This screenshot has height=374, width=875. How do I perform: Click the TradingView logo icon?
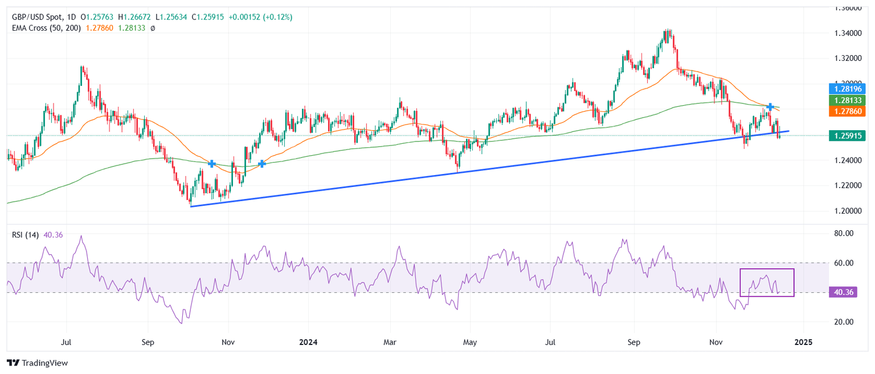13,363
